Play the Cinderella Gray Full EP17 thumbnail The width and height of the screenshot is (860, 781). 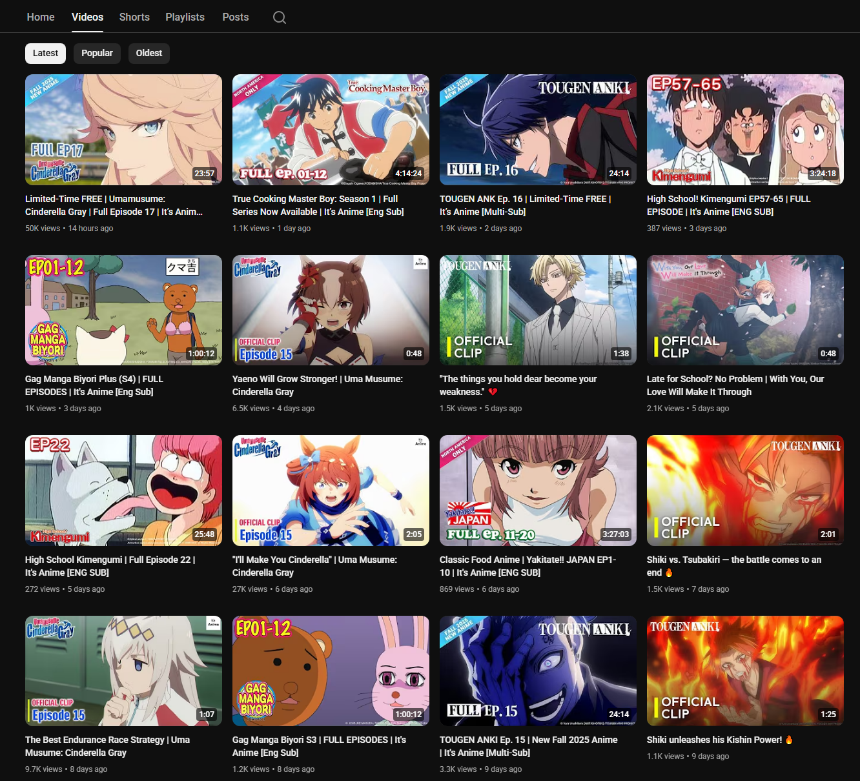(x=123, y=130)
